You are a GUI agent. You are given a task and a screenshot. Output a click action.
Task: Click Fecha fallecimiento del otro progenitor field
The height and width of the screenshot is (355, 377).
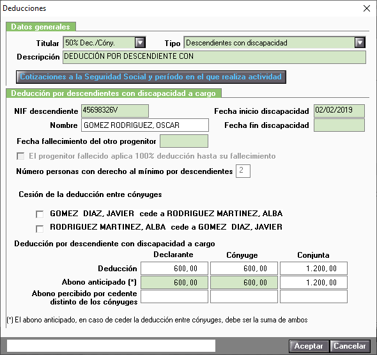(184, 141)
